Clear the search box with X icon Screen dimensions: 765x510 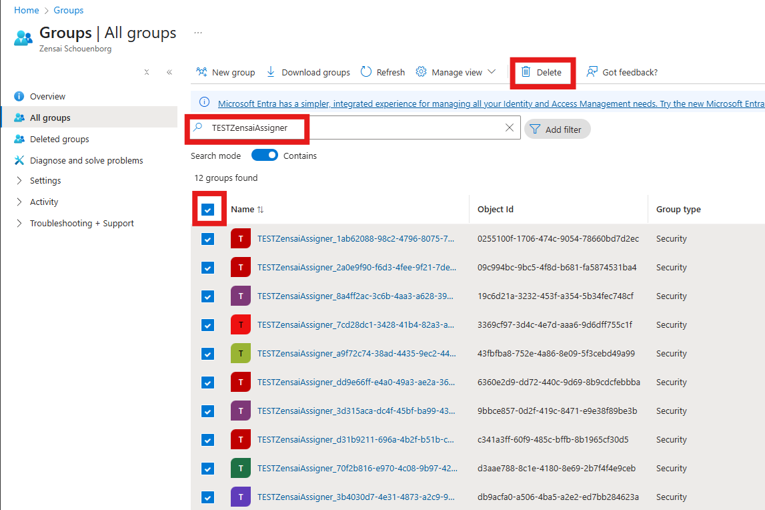[510, 127]
